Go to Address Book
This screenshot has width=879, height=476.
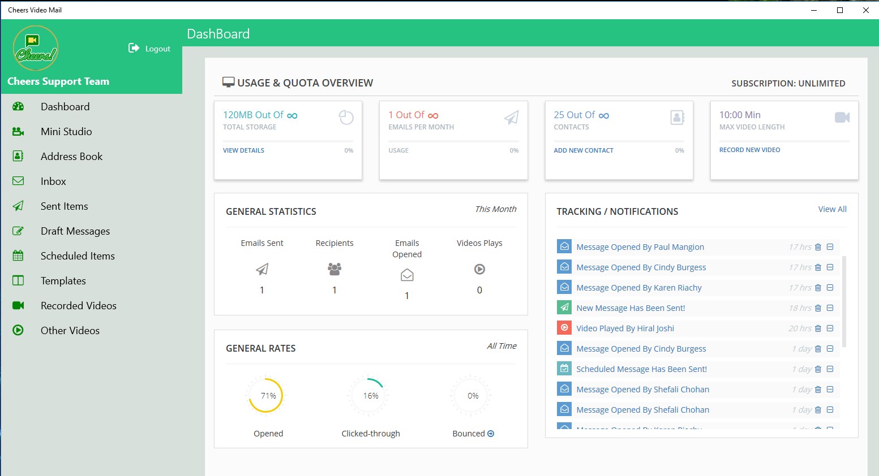pyautogui.click(x=71, y=156)
